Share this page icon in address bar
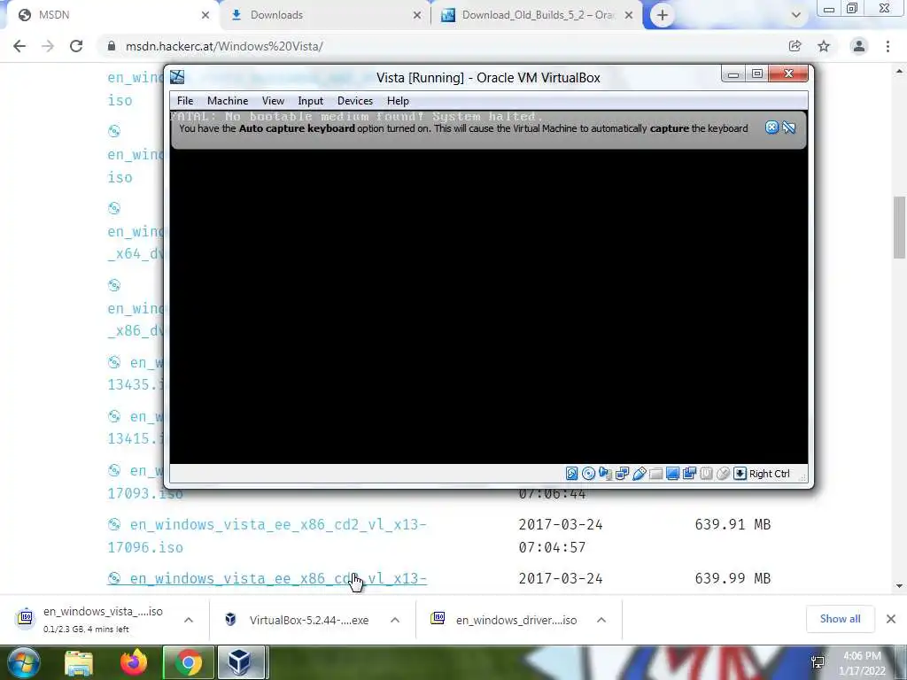The image size is (907, 680). [795, 46]
